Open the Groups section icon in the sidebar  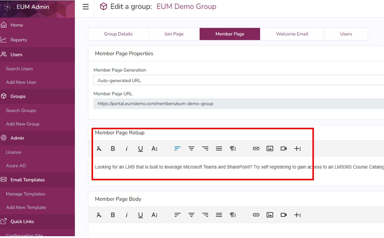point(4,96)
